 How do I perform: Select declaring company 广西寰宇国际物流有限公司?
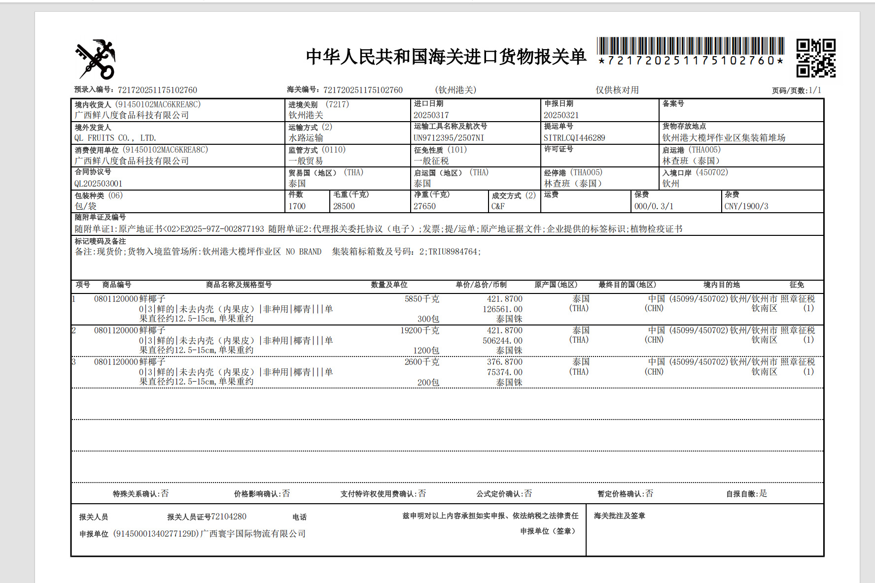pyautogui.click(x=253, y=534)
